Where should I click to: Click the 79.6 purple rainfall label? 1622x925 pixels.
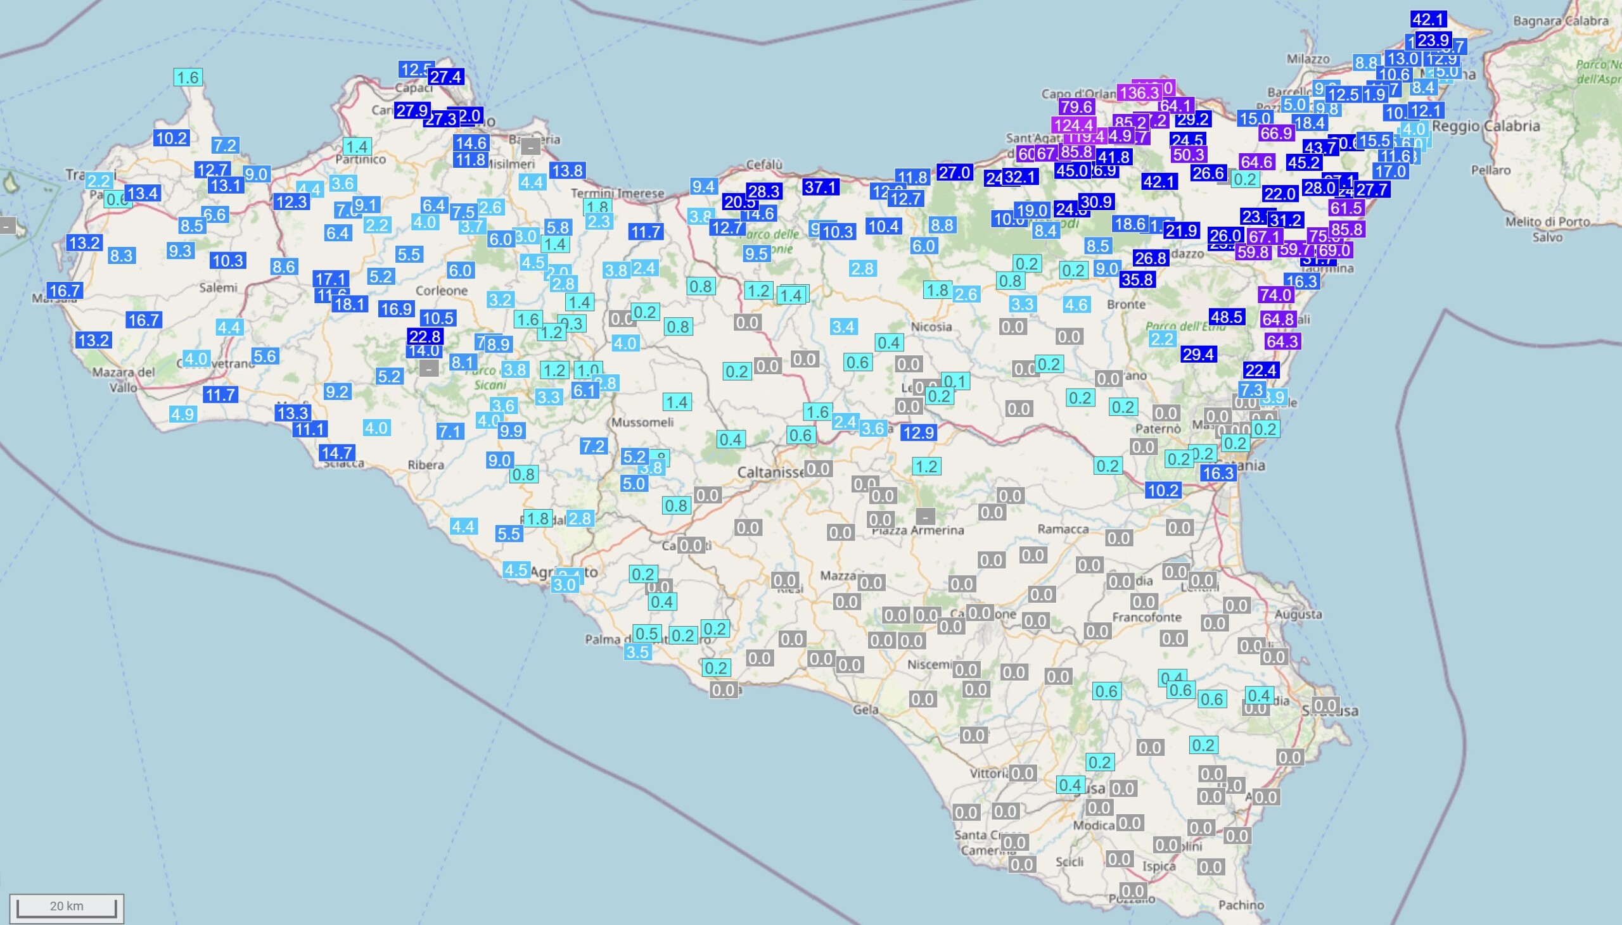1076,107
